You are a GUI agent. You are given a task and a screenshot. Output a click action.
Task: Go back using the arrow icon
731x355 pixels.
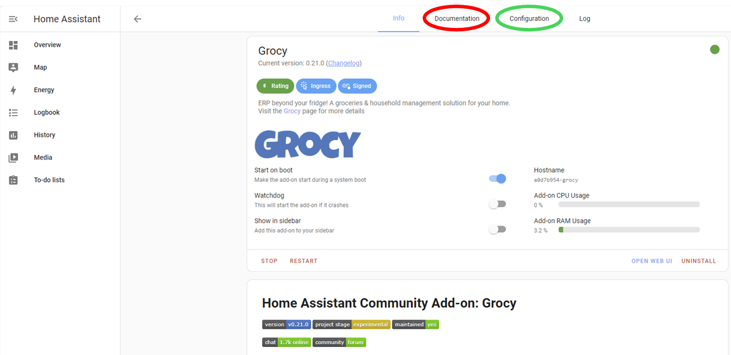138,19
